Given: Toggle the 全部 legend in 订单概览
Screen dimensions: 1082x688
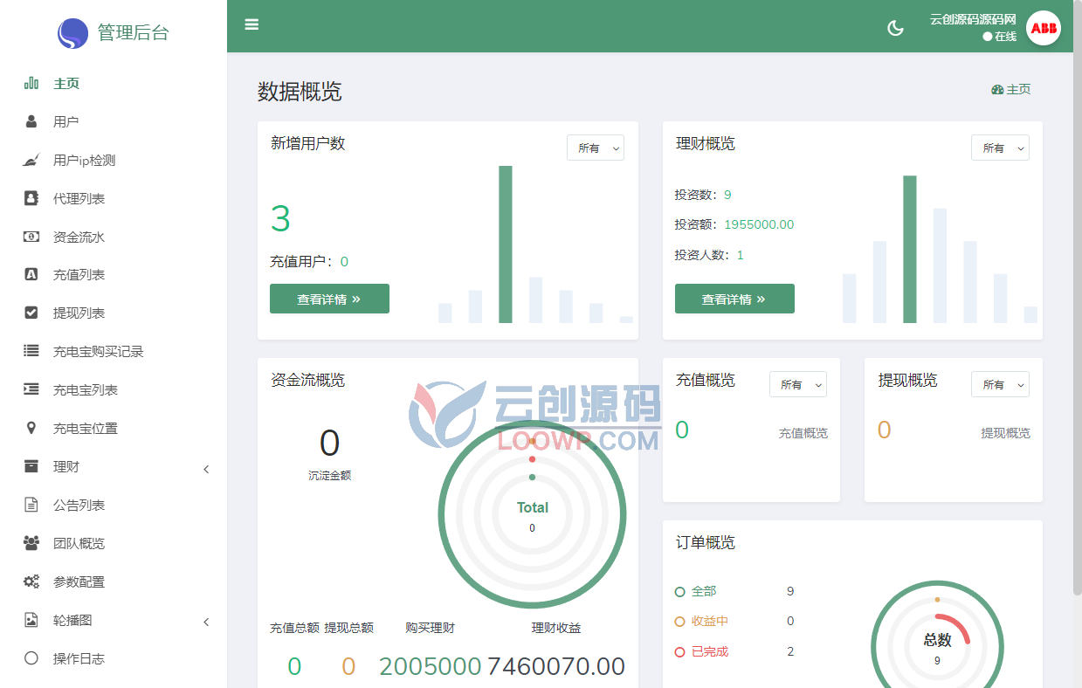Looking at the screenshot, I should click(x=696, y=591).
